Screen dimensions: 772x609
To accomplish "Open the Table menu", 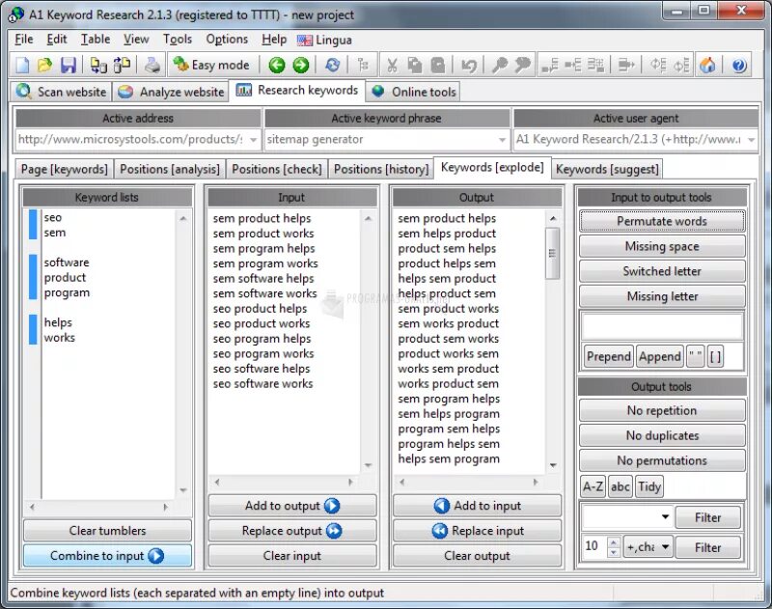I will point(96,40).
